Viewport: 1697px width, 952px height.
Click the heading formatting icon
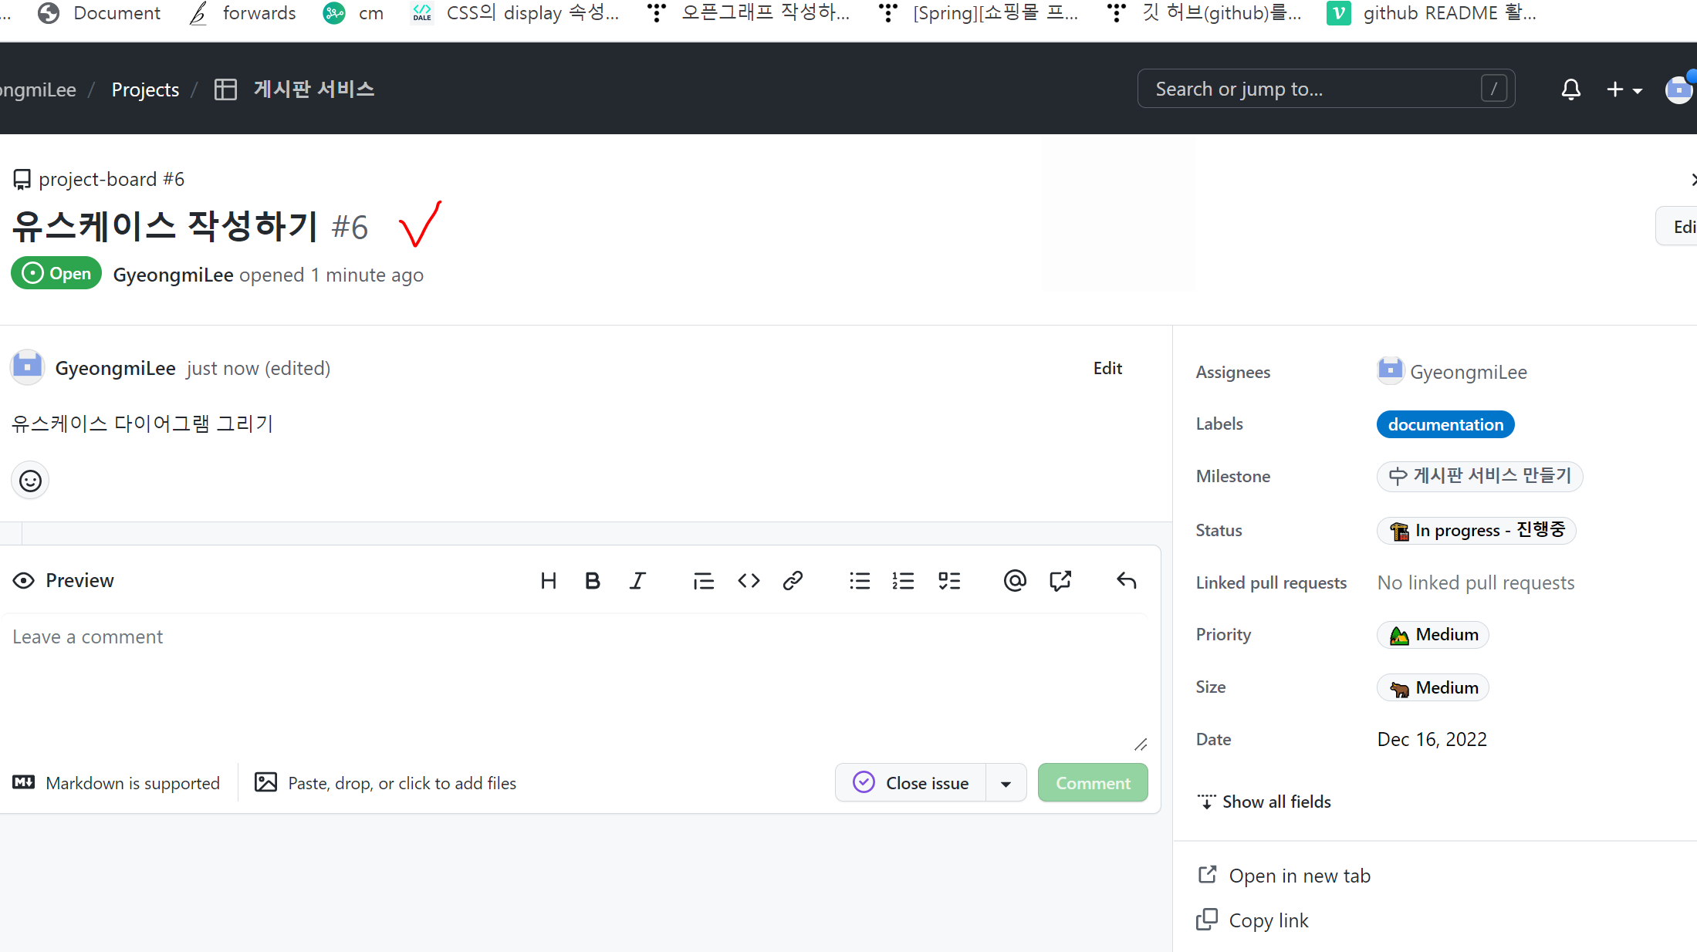549,581
